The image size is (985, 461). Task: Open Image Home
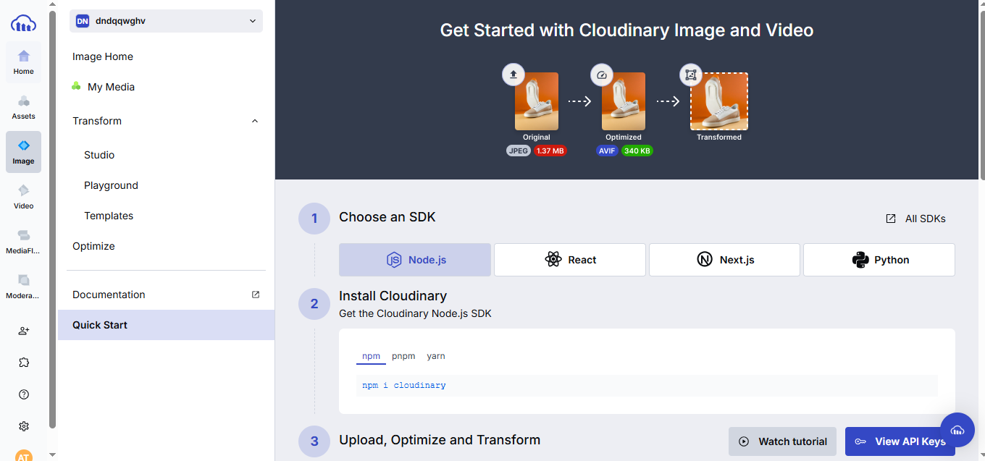(103, 56)
